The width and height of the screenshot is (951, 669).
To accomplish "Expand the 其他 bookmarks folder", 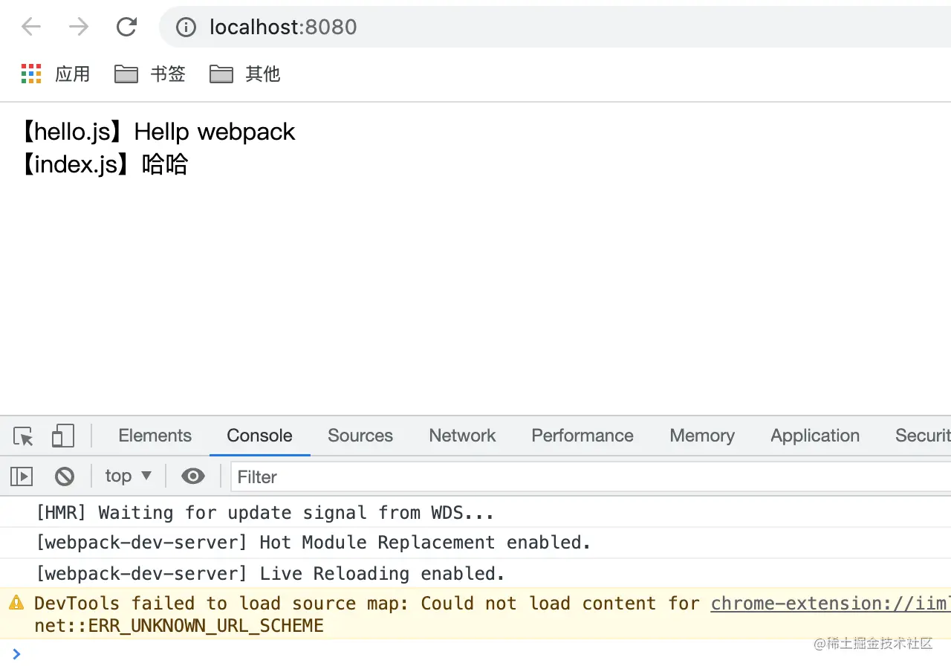I will 245,74.
